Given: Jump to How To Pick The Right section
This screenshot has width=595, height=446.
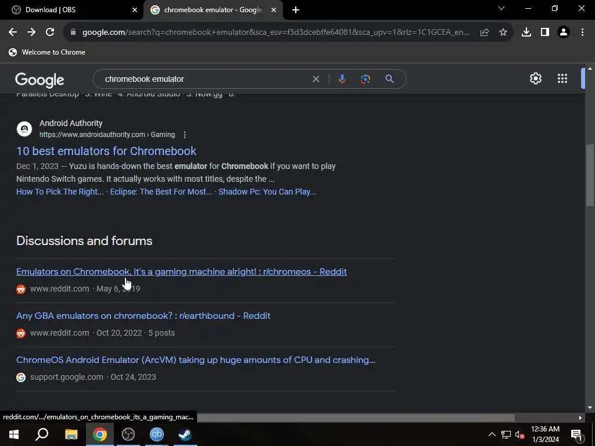Looking at the screenshot, I should point(60,192).
